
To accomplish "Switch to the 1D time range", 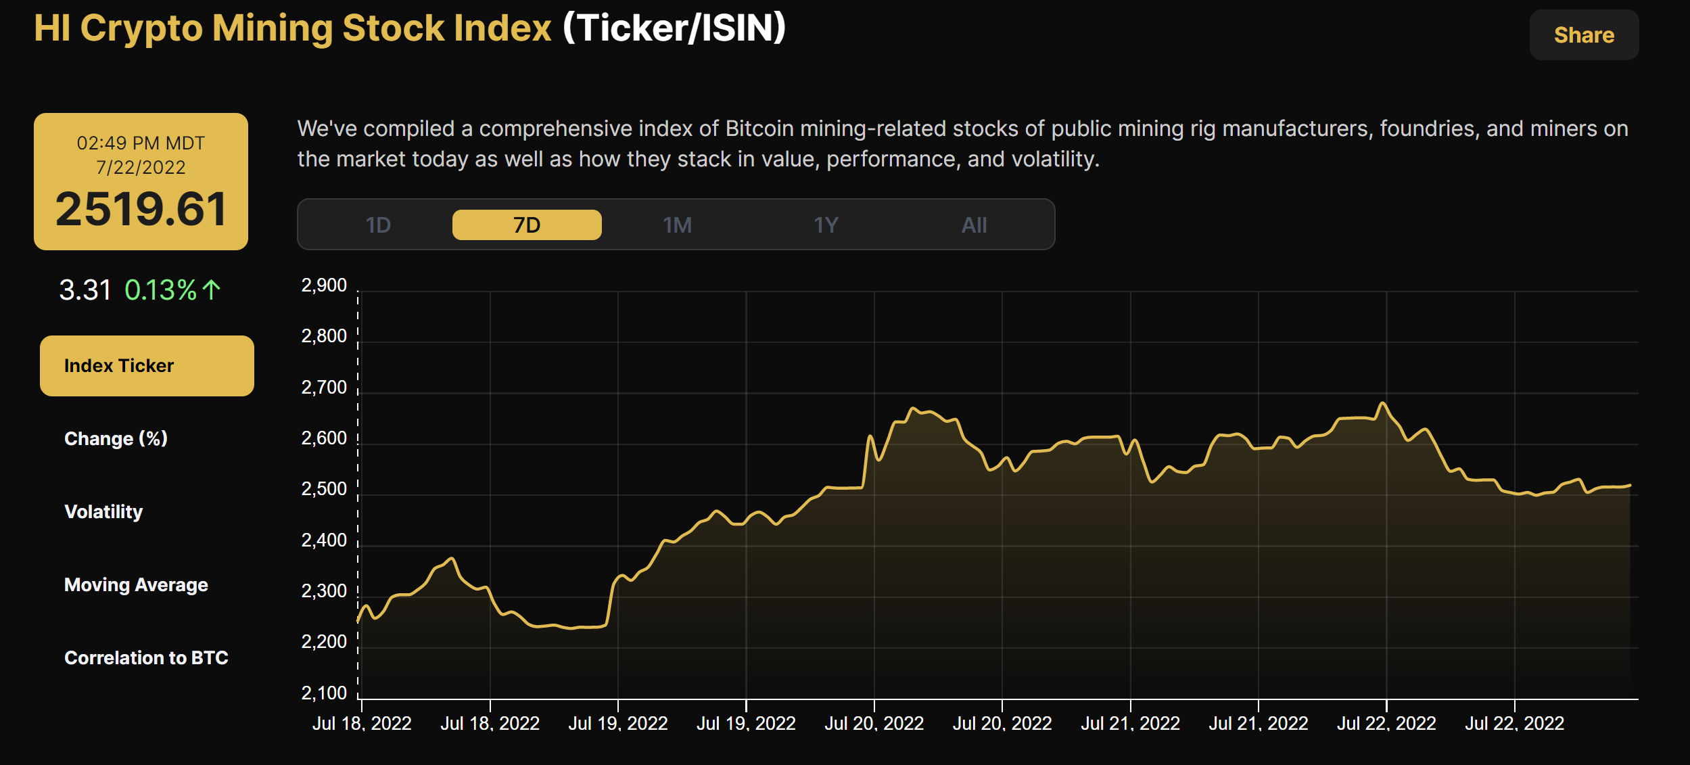I will pos(379,225).
